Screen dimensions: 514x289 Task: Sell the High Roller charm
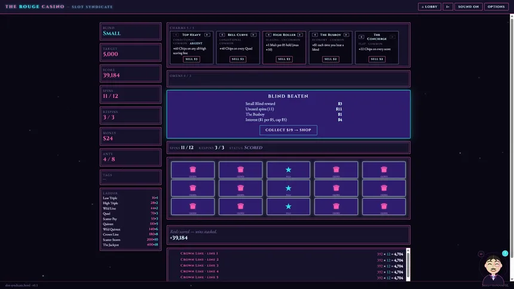coord(284,59)
